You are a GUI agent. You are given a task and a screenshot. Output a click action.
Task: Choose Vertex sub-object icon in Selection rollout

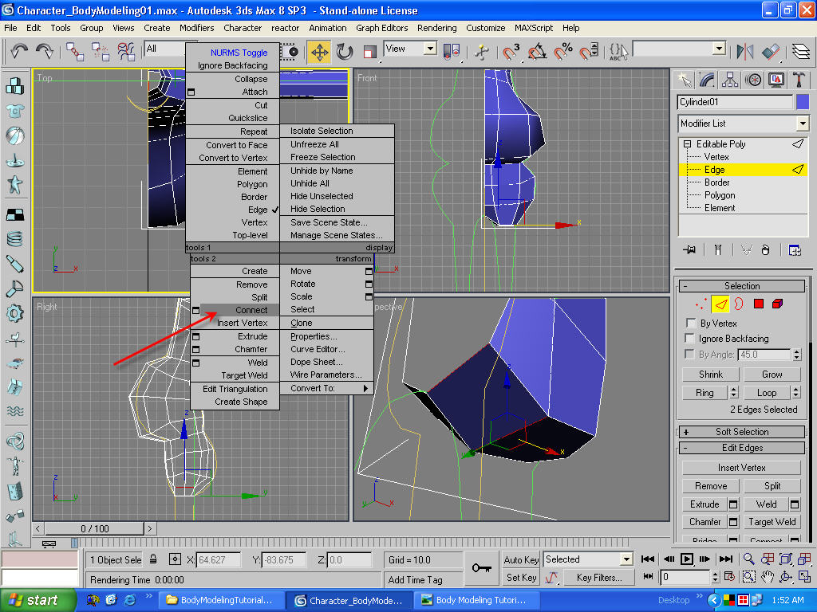click(x=701, y=304)
